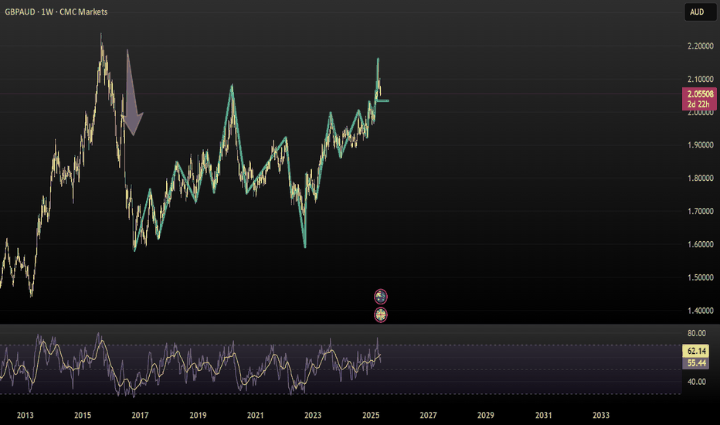Click the current price label 2.05508

click(x=699, y=94)
